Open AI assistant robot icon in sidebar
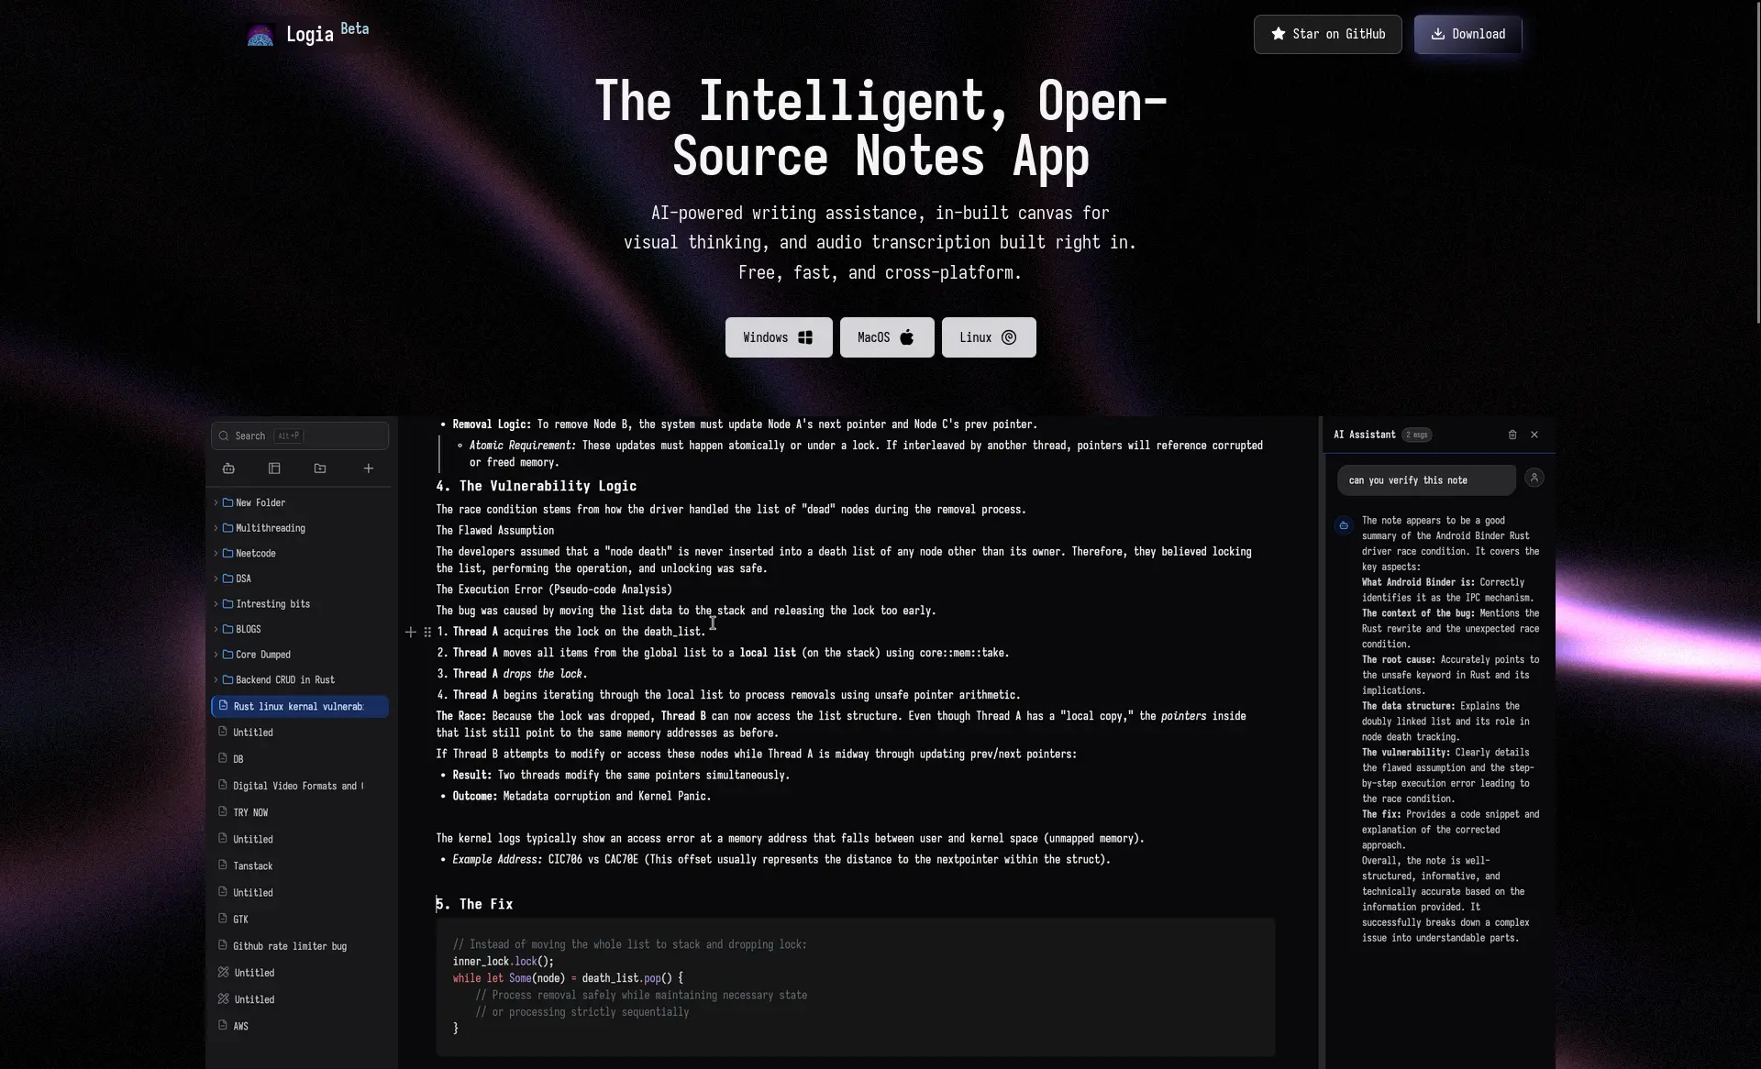This screenshot has height=1069, width=1761. click(x=228, y=468)
